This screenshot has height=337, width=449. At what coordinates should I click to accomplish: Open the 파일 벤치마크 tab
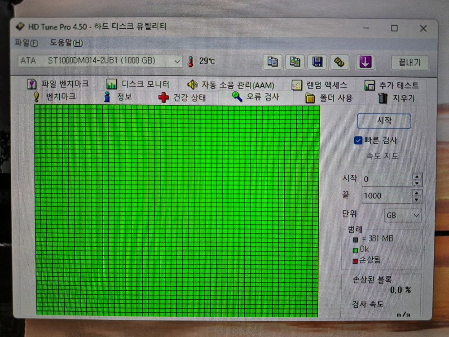58,84
